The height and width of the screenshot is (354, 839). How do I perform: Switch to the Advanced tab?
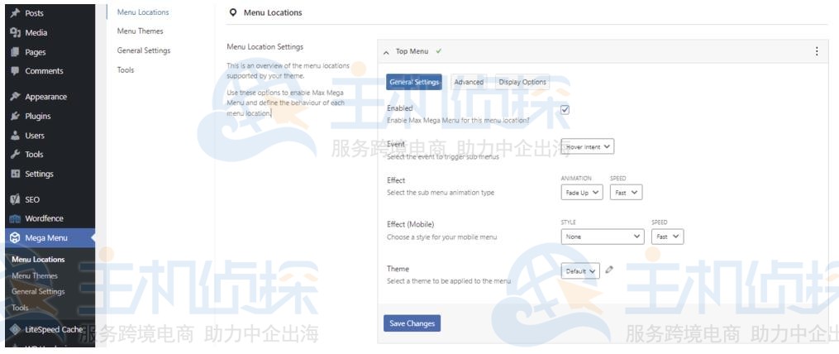(x=469, y=82)
